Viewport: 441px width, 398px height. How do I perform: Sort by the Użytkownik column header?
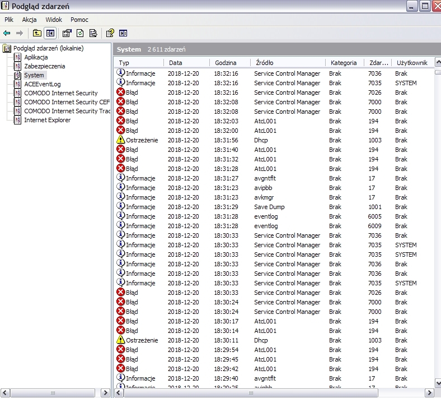point(412,63)
